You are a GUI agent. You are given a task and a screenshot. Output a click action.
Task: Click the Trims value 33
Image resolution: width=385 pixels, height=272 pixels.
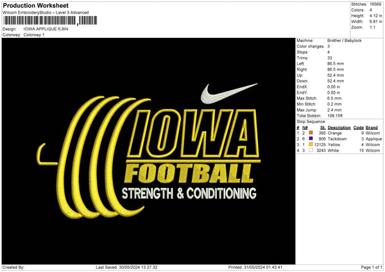coord(330,58)
